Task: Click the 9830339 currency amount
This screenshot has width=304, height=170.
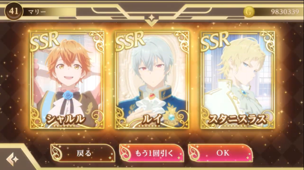Action: [285, 12]
